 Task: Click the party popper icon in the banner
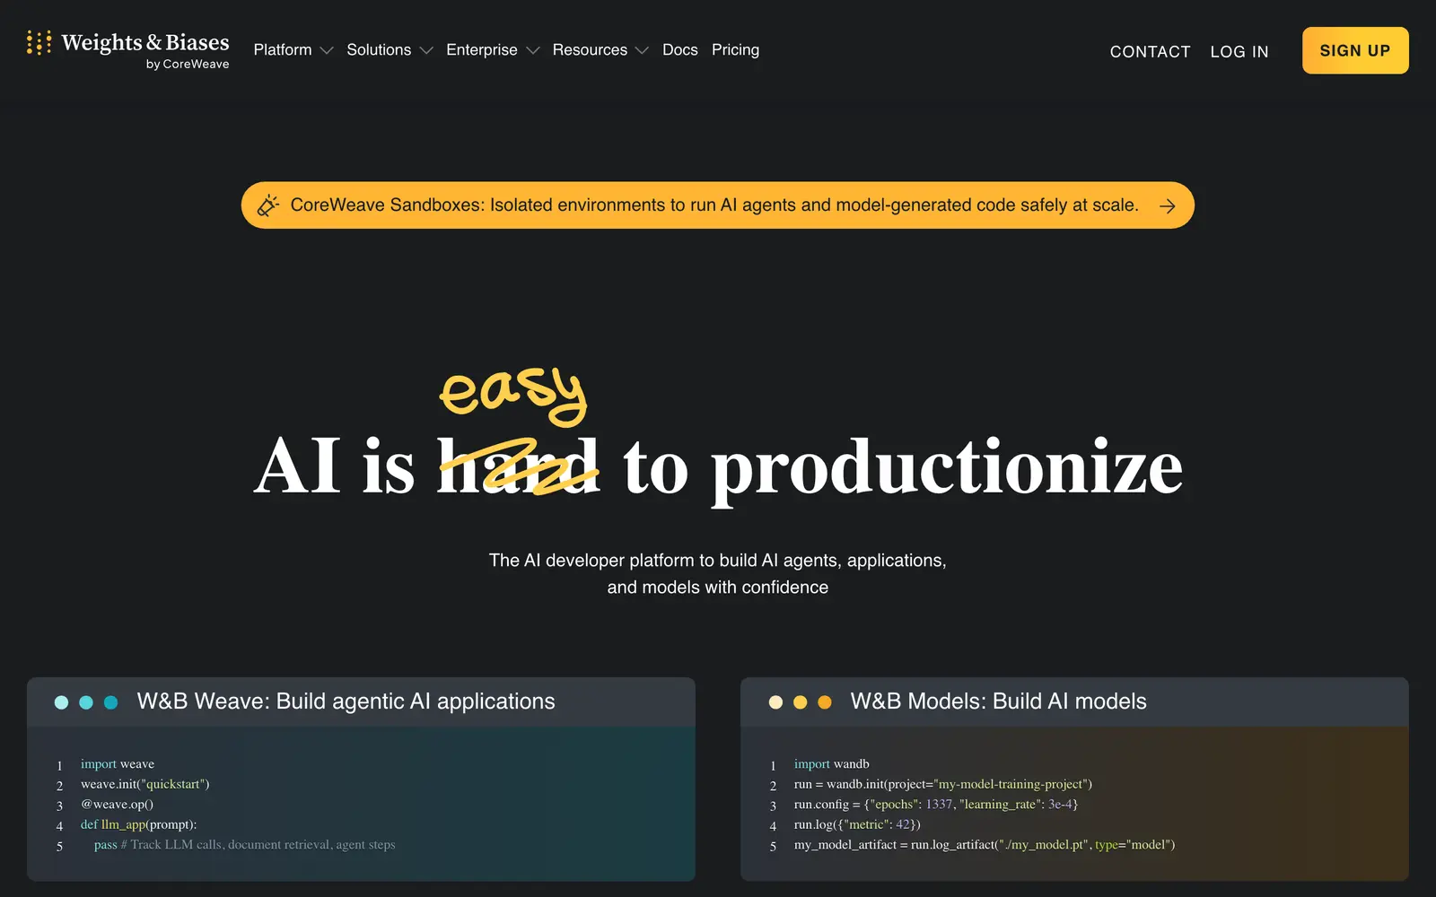point(267,205)
